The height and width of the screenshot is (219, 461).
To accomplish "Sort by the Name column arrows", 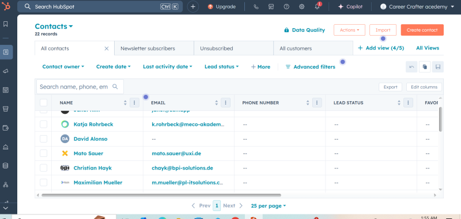I will tap(125, 103).
